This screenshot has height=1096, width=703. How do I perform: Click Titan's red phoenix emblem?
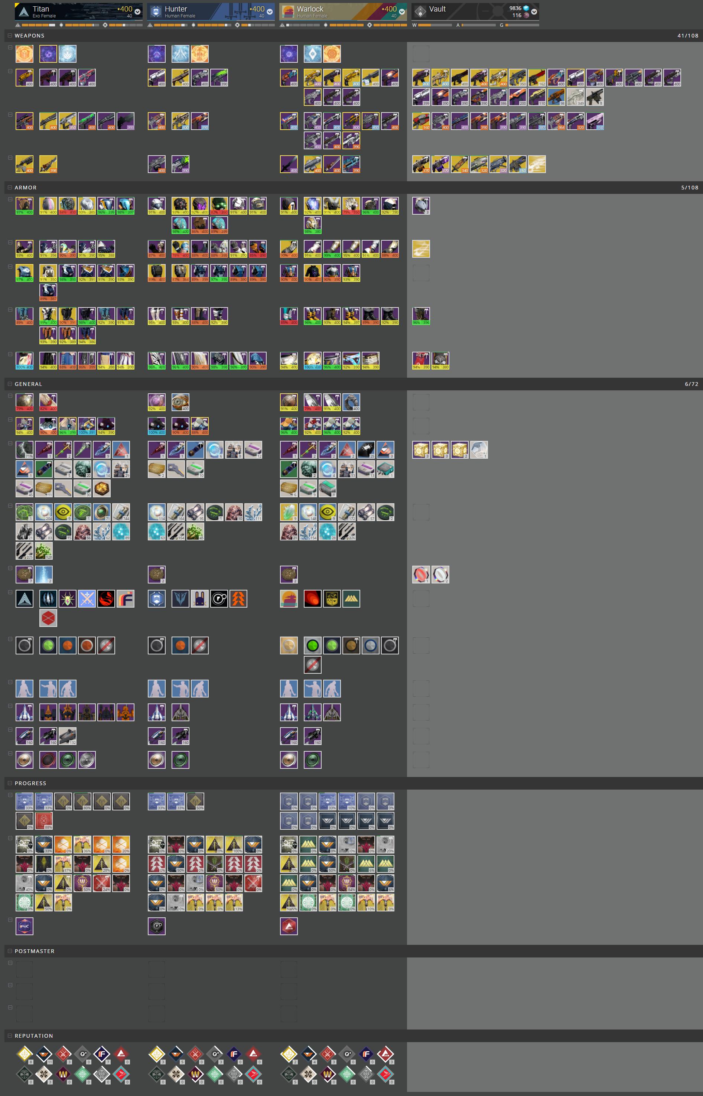(106, 599)
